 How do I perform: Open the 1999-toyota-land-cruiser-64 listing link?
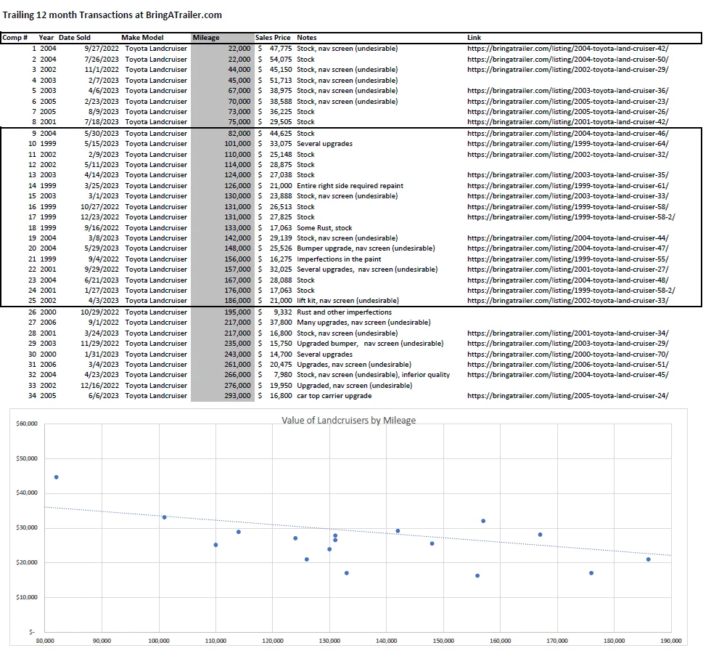(x=567, y=144)
